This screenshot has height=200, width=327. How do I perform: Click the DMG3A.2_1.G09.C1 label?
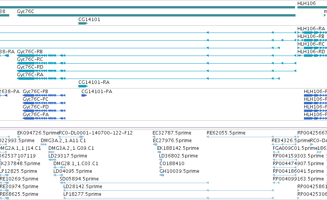[71, 148]
